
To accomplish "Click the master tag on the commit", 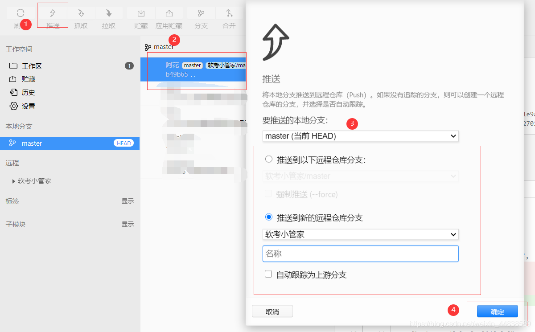I will pyautogui.click(x=192, y=65).
